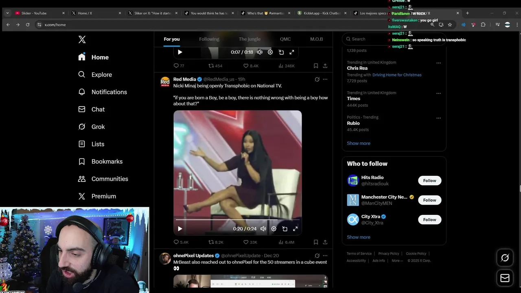The height and width of the screenshot is (293, 521).
Task: Share the Red Media post
Action: (x=325, y=242)
